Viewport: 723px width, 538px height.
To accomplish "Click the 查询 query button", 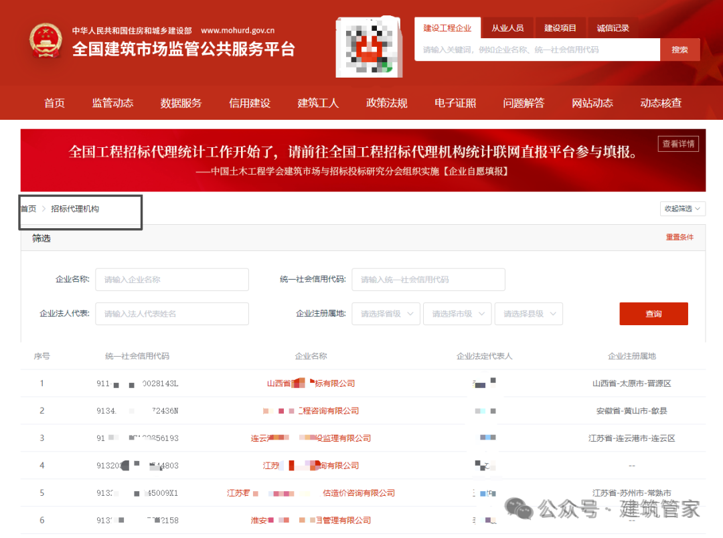I will (653, 313).
